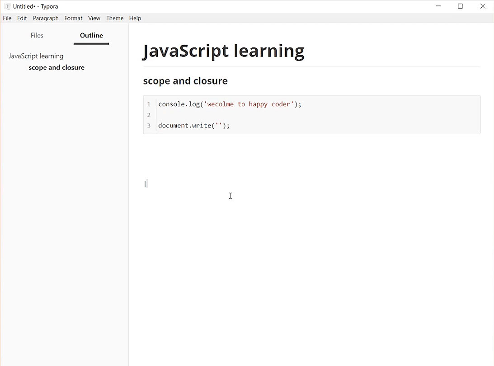Image resolution: width=494 pixels, height=366 pixels.
Task: Open the Paragraph menu
Action: [x=46, y=19]
